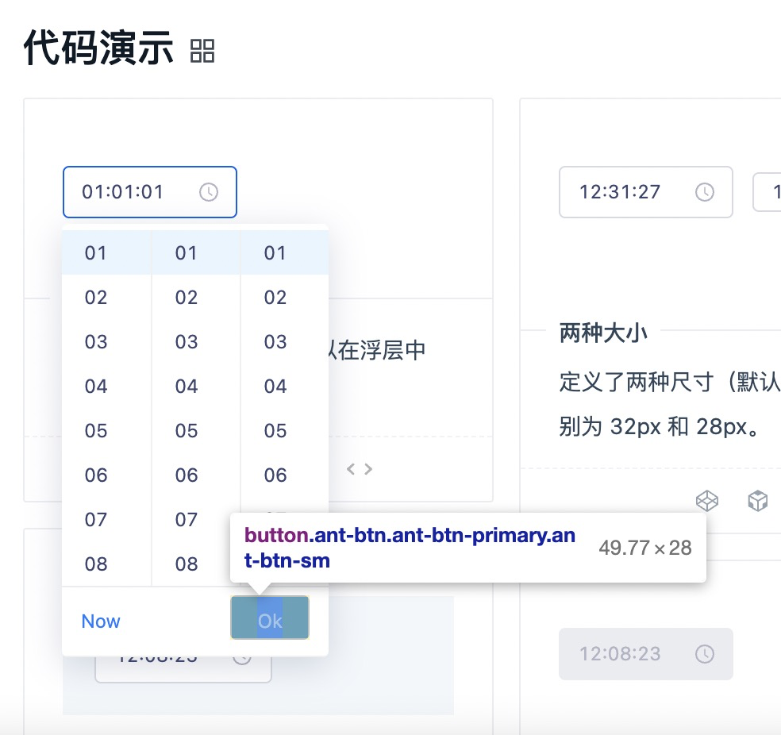Image resolution: width=781 pixels, height=735 pixels.
Task: Select 08 in the seconds column
Action: 275,564
